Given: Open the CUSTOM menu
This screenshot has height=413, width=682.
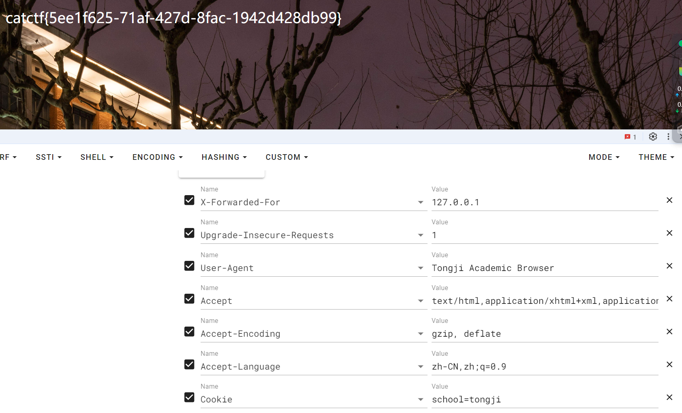Looking at the screenshot, I should pos(287,157).
